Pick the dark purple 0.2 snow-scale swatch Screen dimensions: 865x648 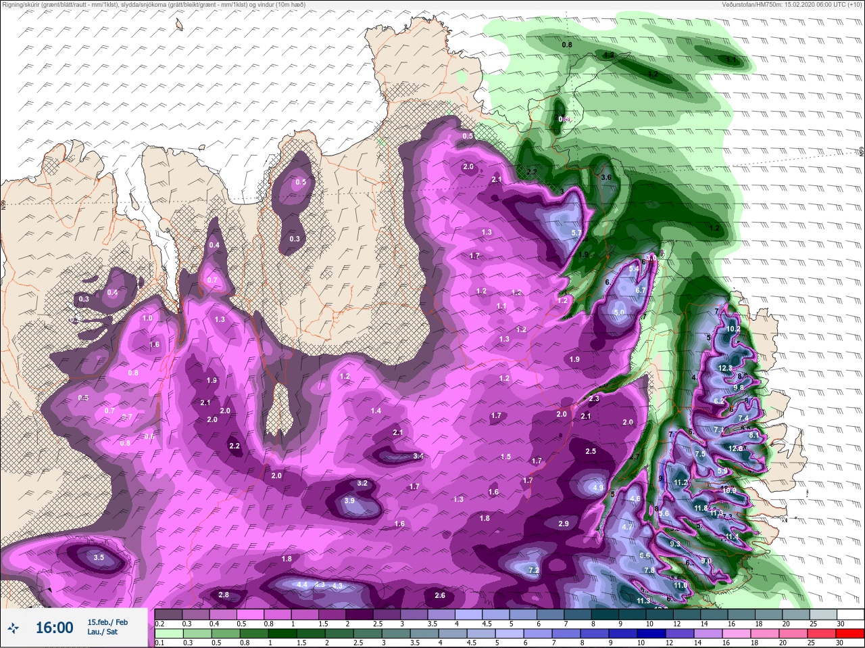(x=168, y=614)
